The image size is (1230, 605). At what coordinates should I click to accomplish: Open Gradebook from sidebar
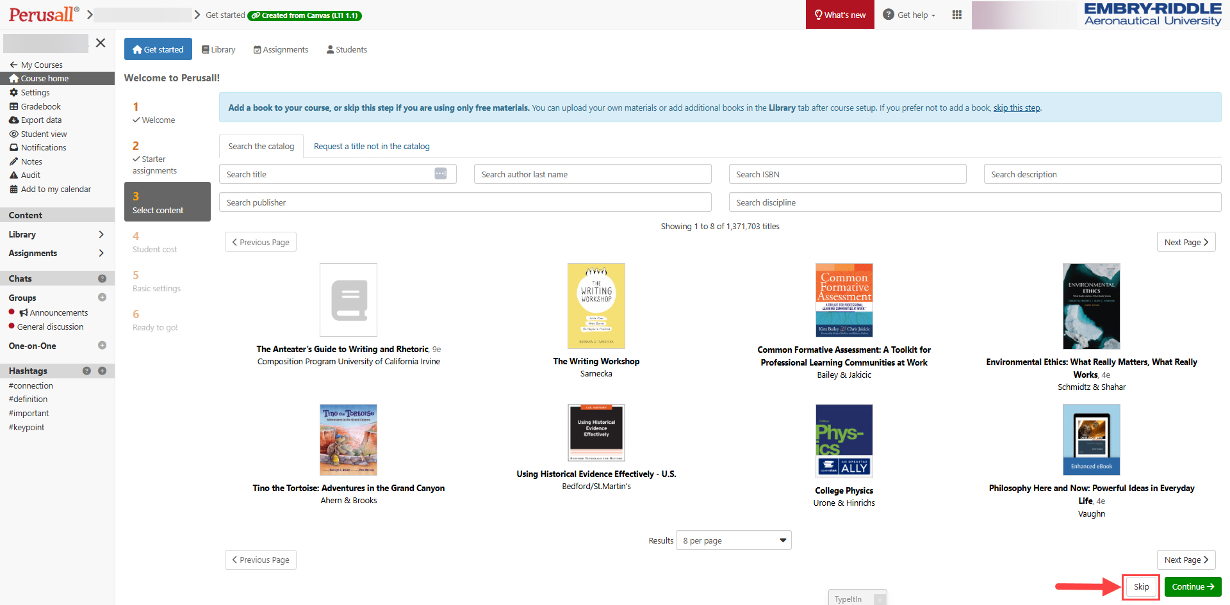35,106
